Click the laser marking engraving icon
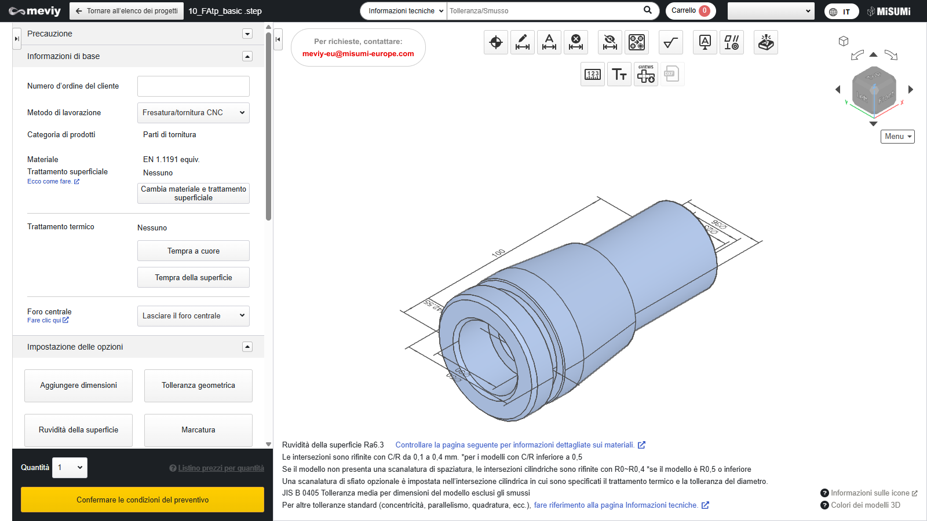The width and height of the screenshot is (927, 521). click(x=765, y=42)
